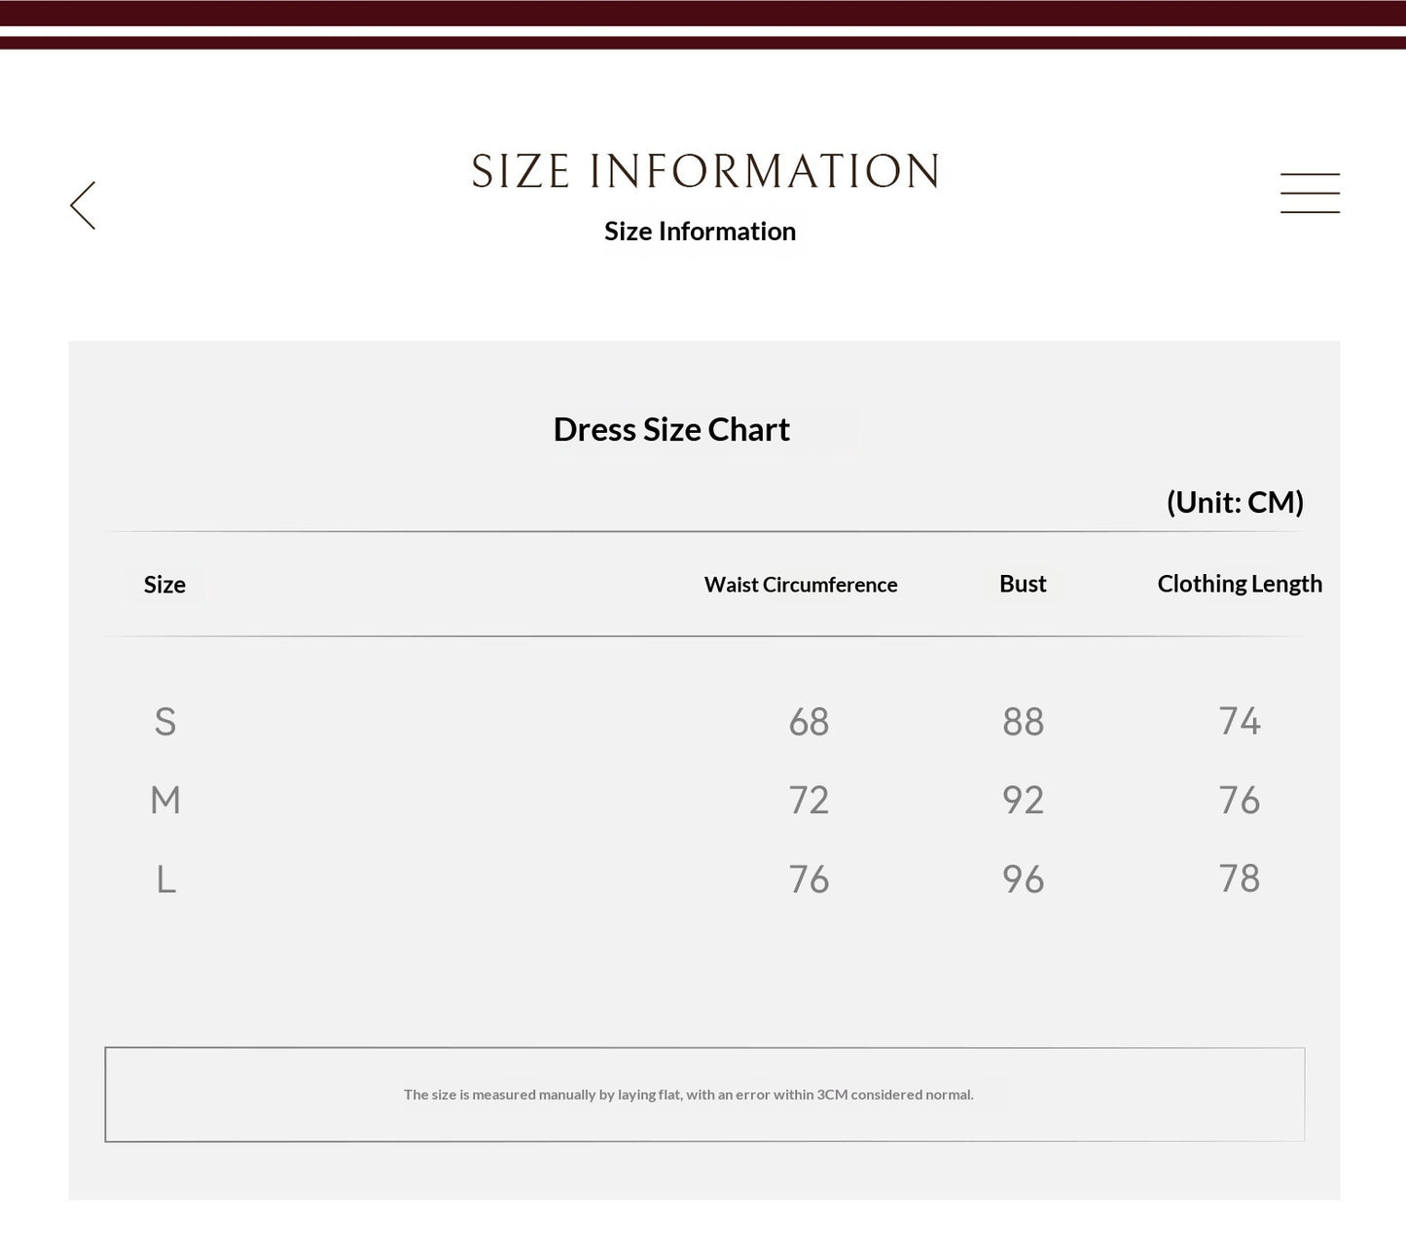
Task: Click clothing length value 78 for L
Action: point(1240,879)
